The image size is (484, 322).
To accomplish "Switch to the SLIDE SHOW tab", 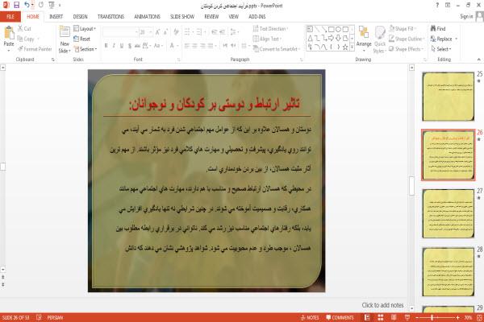I will tap(182, 17).
